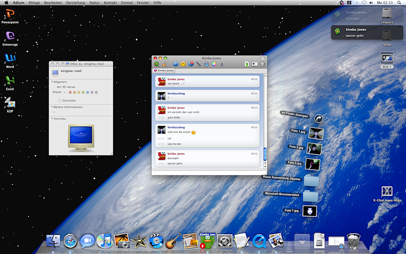The image size is (406, 254).
Task: Click the contact card icon in chat toolbar
Action: coord(255,64)
